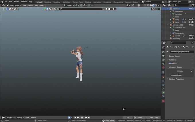Open the Keying popover in timeline

[x=20, y=117]
